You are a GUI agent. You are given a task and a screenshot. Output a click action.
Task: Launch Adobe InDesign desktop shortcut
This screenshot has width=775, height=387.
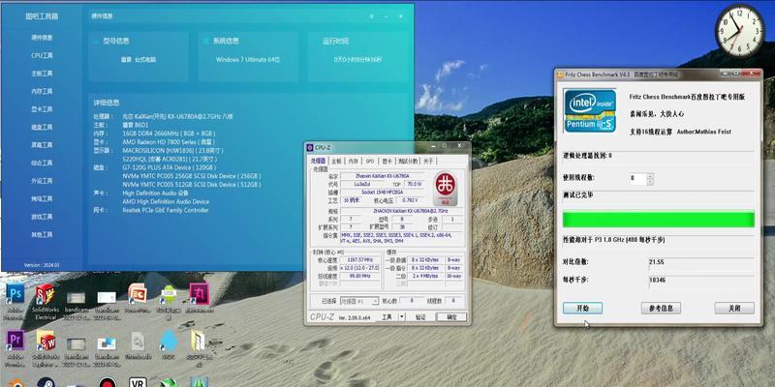200,294
